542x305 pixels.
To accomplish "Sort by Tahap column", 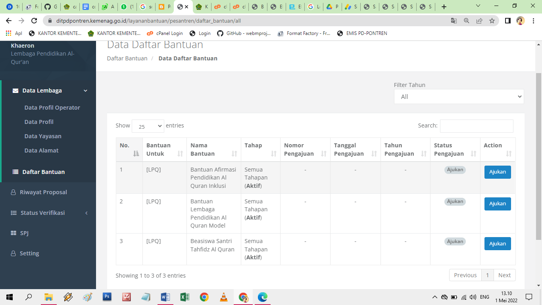I will pos(261,149).
